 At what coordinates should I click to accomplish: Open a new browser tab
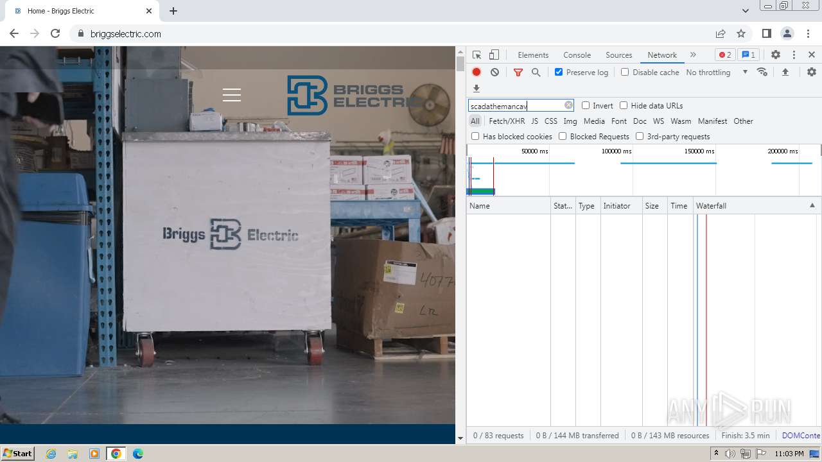click(x=173, y=11)
